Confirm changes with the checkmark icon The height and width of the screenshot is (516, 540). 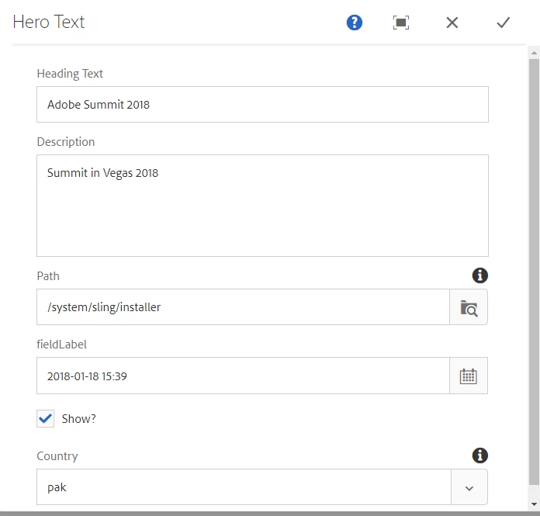pos(503,23)
